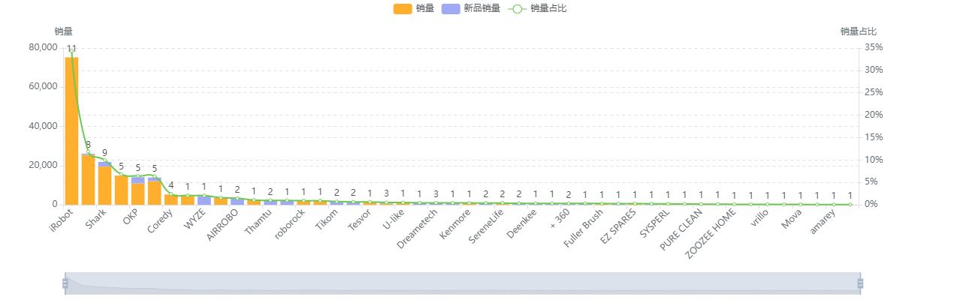Click the ZOOZEE HOME axis label

click(711, 234)
